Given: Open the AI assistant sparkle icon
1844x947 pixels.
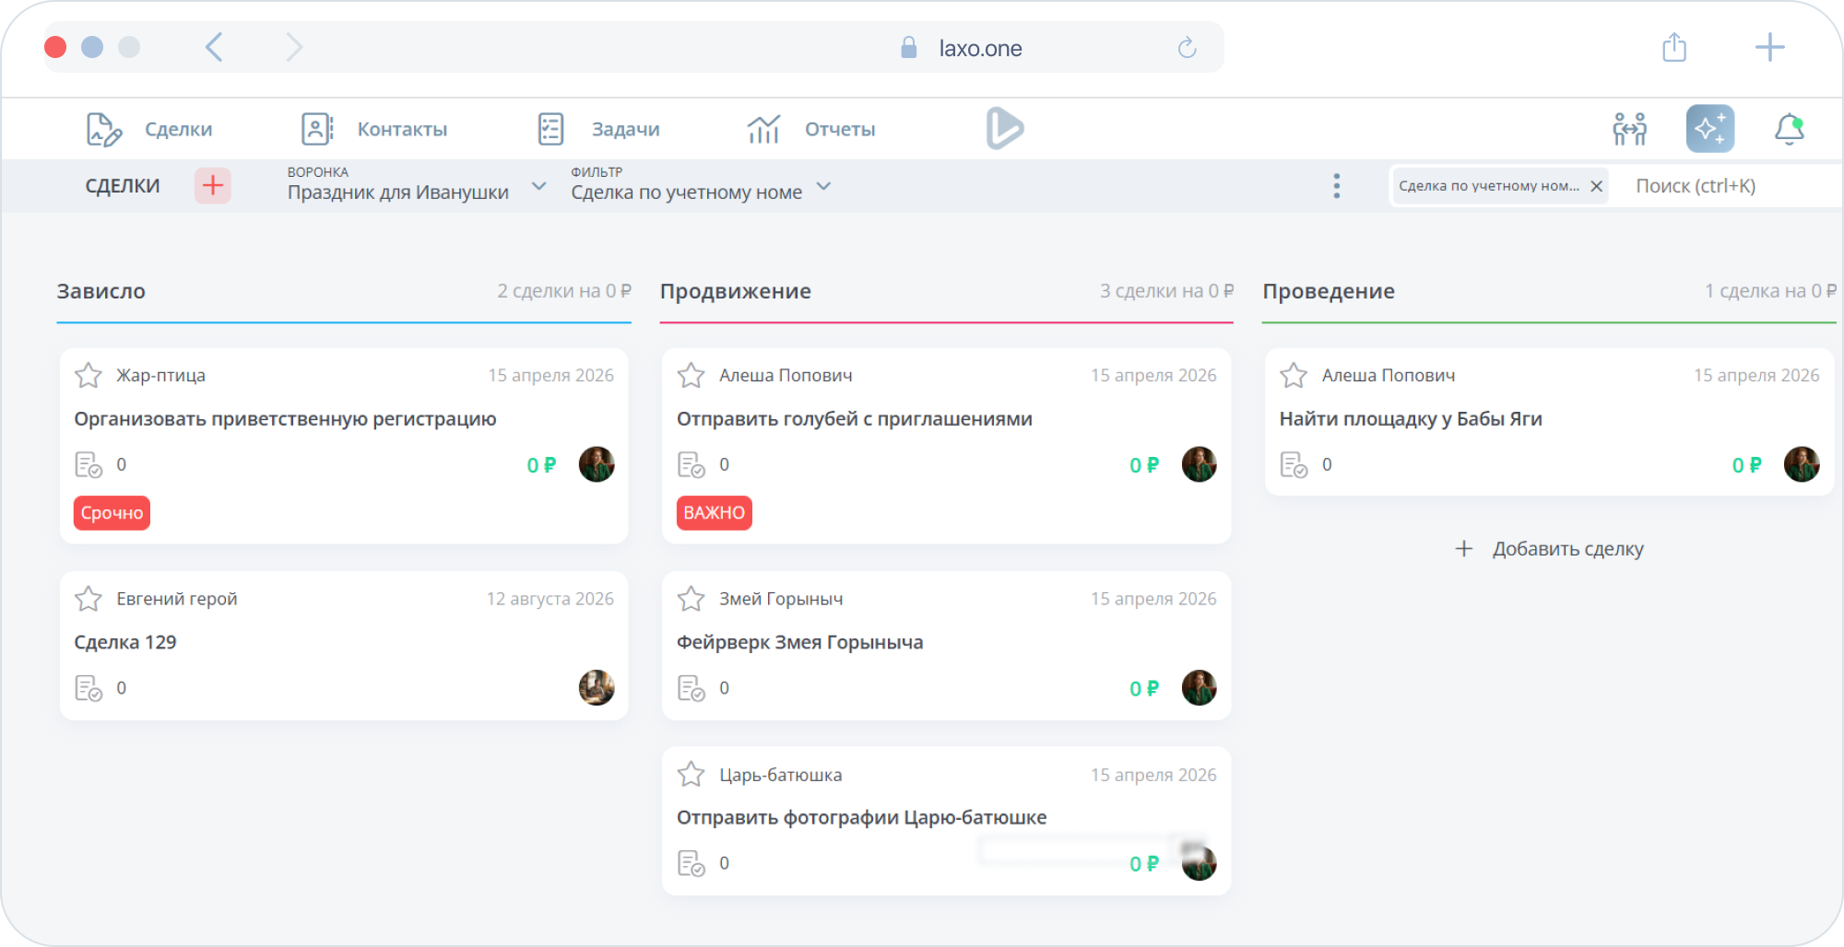Looking at the screenshot, I should pos(1709,129).
